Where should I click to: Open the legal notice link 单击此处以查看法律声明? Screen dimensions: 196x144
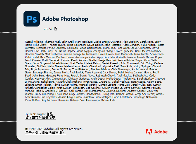(45, 133)
